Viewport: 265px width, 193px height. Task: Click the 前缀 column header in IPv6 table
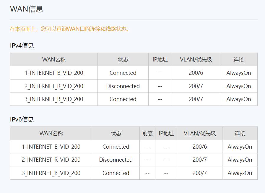(147, 133)
